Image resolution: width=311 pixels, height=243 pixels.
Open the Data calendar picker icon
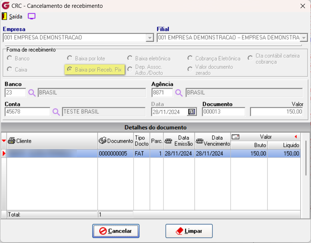[192, 112]
